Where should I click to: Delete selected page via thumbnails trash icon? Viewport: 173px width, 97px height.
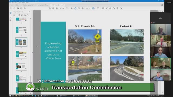click(19, 15)
